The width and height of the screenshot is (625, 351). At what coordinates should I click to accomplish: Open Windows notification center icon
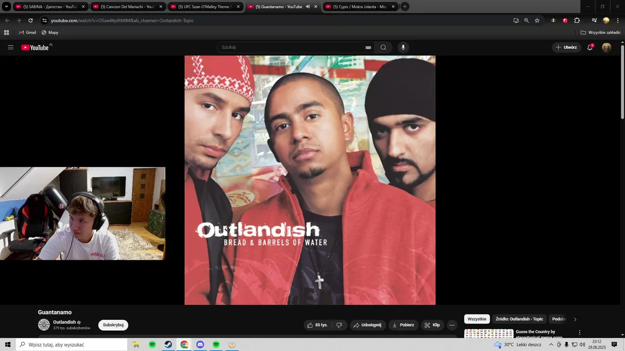614,345
